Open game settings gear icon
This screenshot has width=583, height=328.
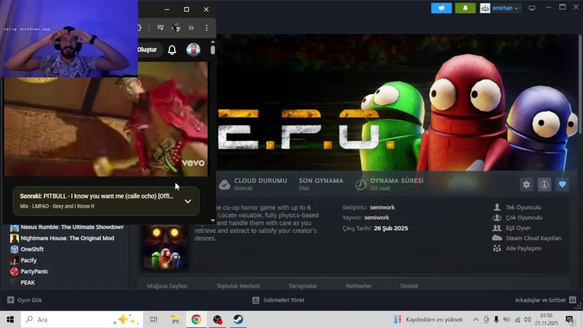[527, 184]
